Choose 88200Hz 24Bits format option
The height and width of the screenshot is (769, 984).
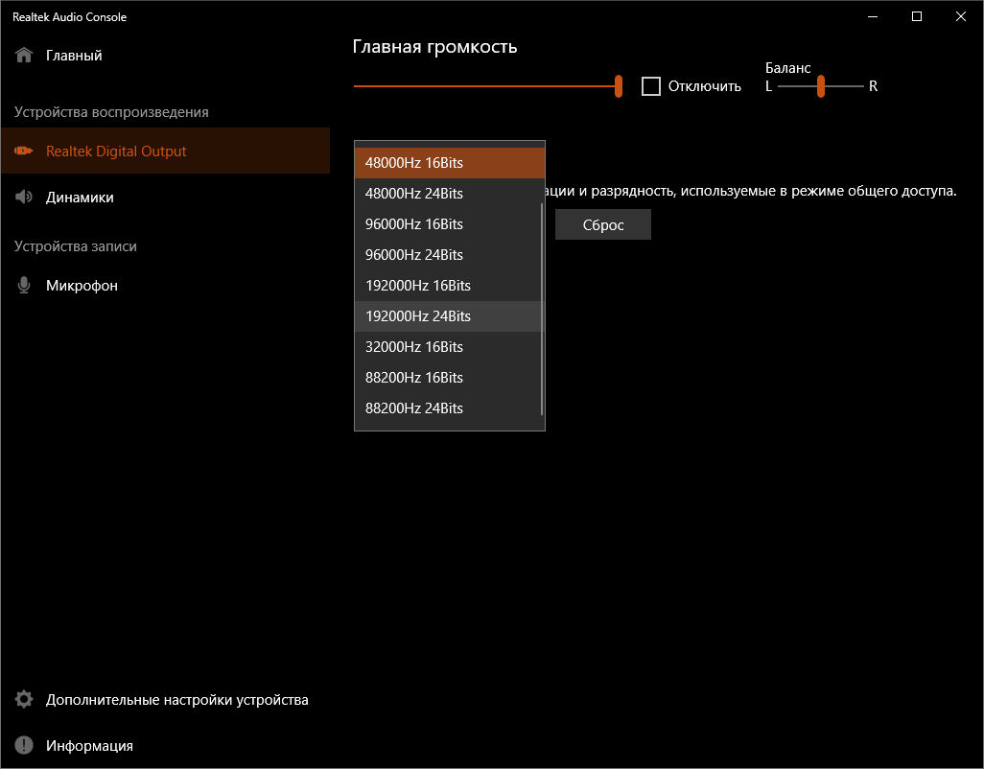point(448,408)
